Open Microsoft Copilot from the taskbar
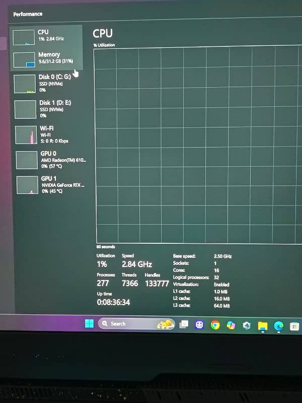 (231, 325)
